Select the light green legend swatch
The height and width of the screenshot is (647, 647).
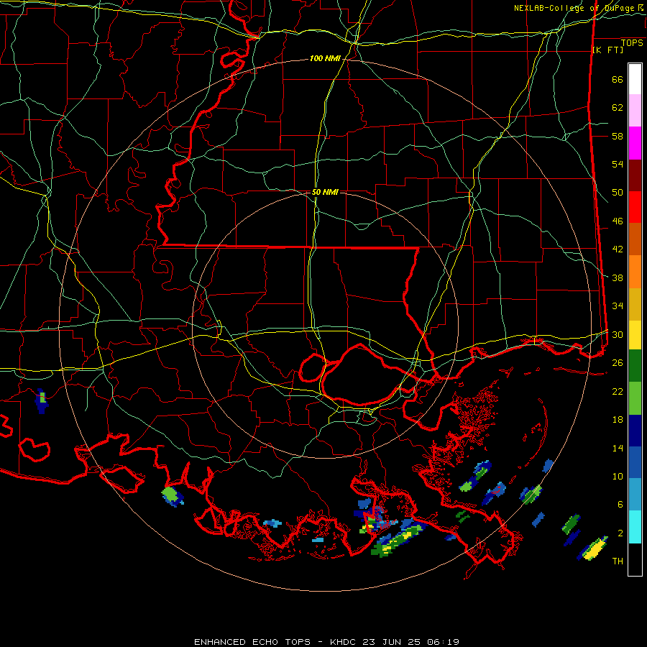pyautogui.click(x=635, y=398)
